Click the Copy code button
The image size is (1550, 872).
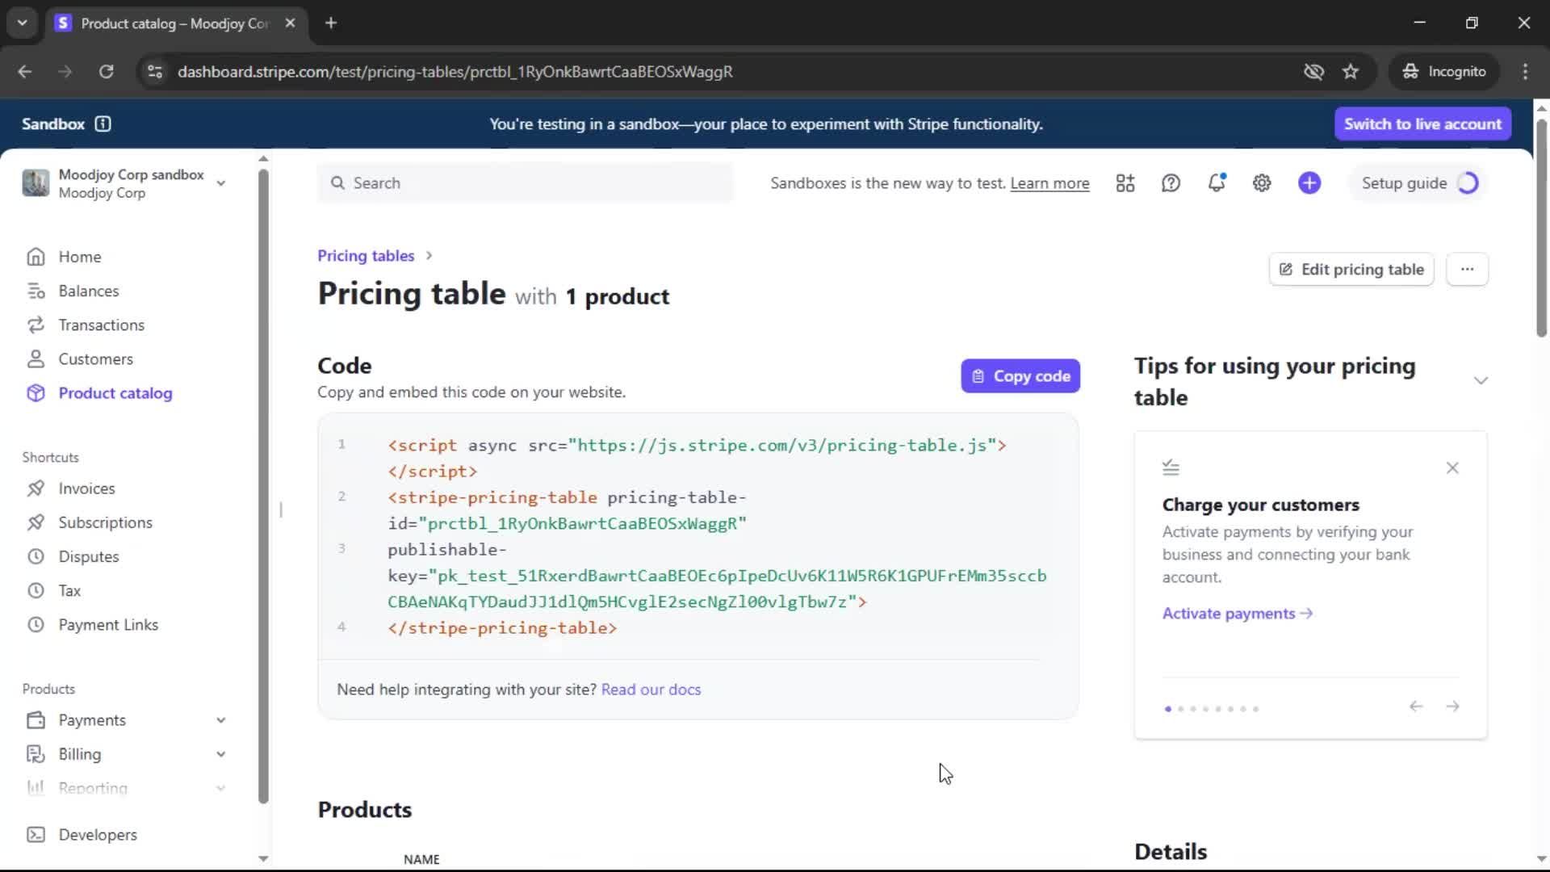pos(1020,376)
